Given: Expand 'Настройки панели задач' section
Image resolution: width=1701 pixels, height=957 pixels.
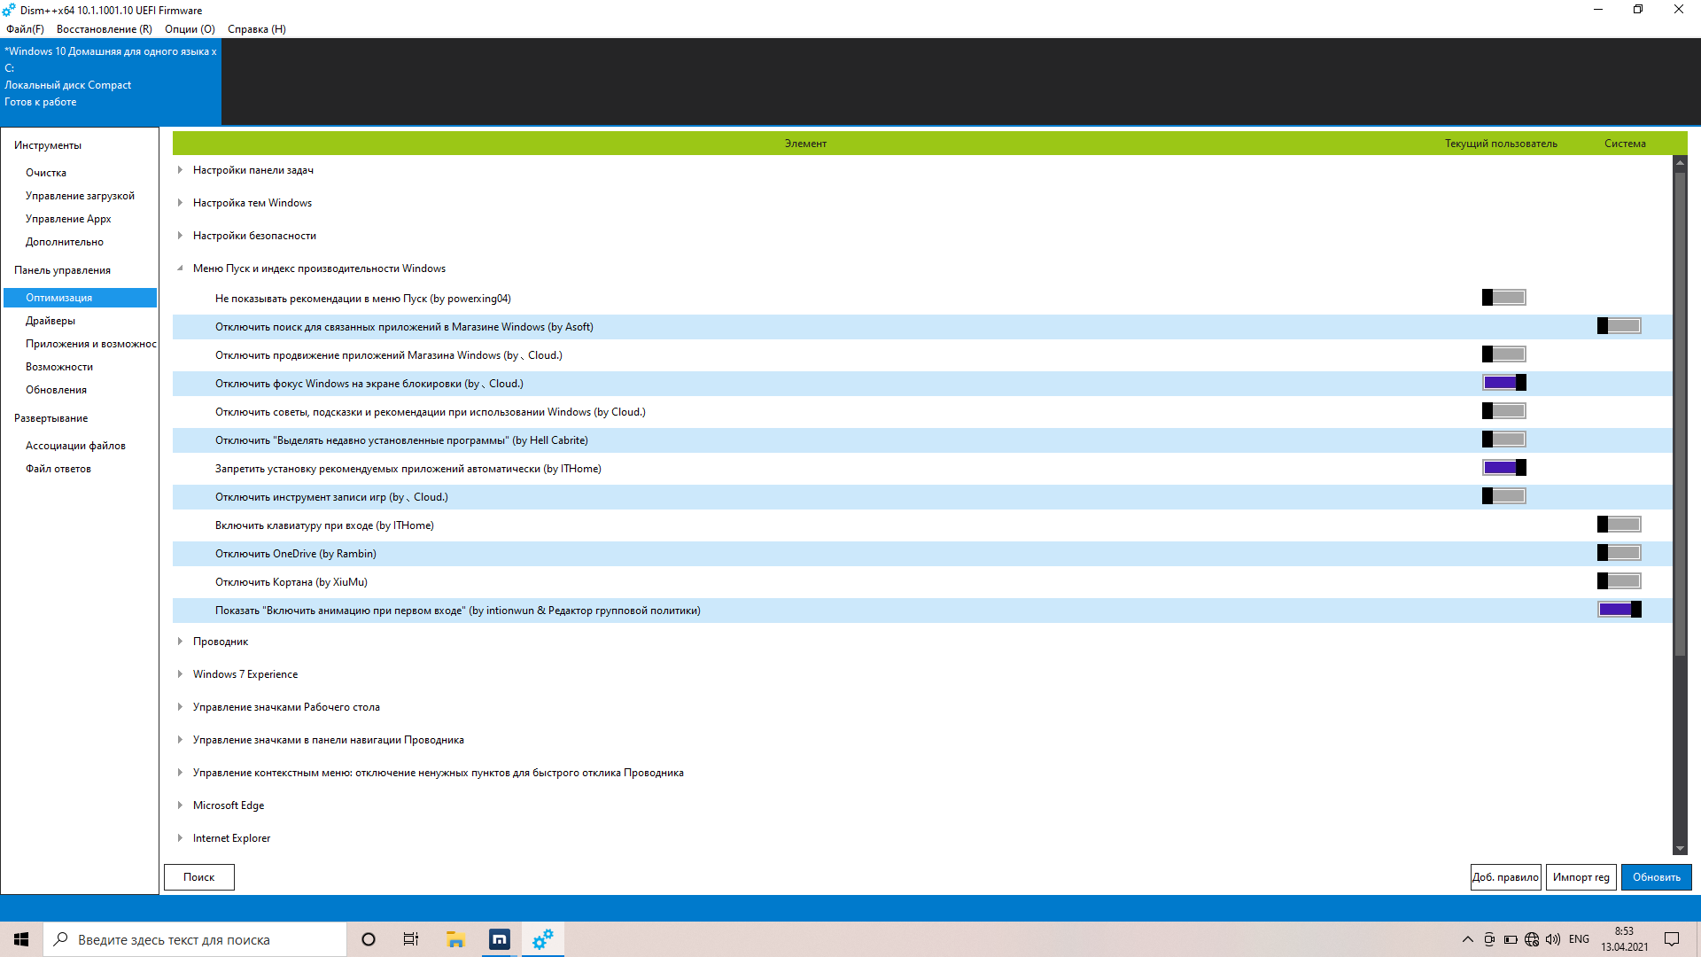Looking at the screenshot, I should click(180, 170).
